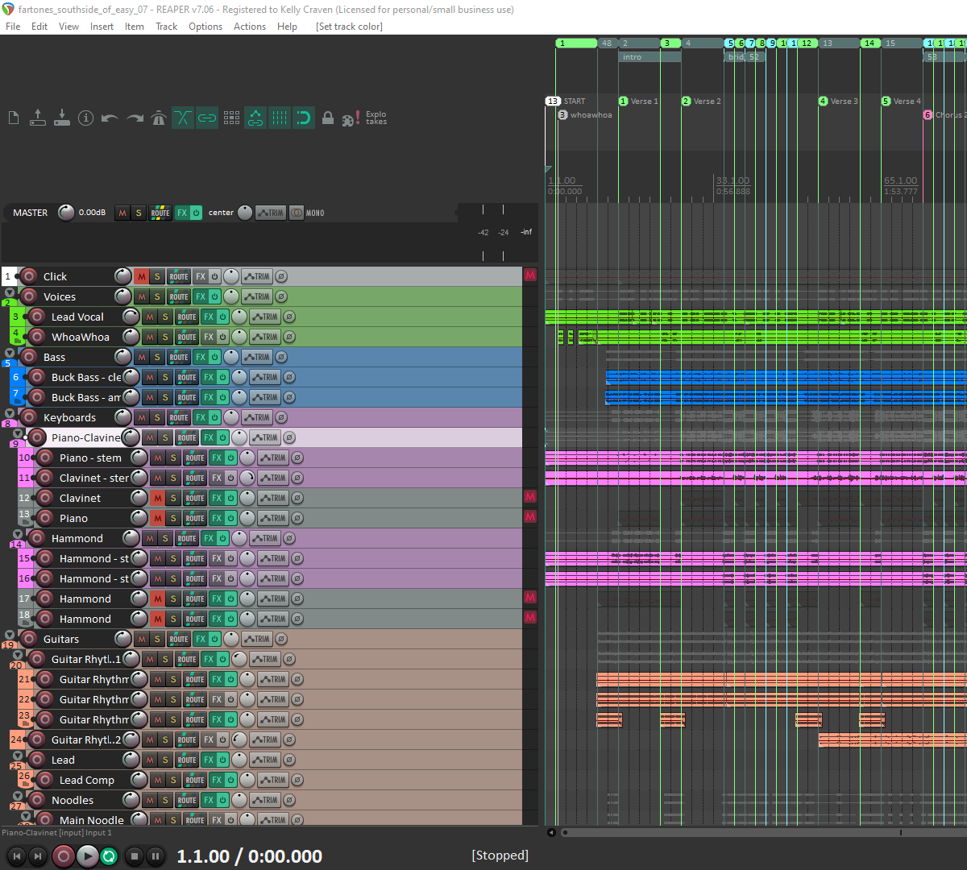The image size is (967, 870).
Task: Toggle FX bypass power on master track
Action: (196, 213)
